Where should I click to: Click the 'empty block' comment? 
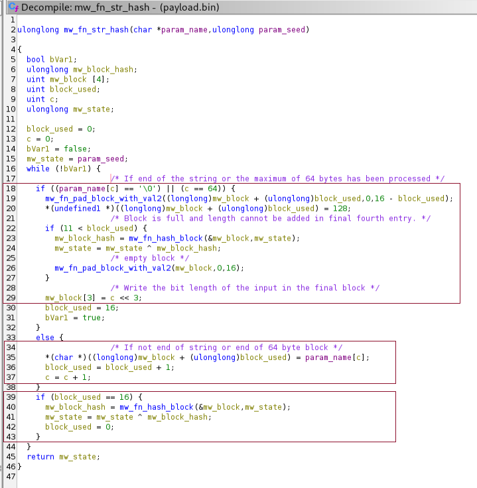click(149, 259)
